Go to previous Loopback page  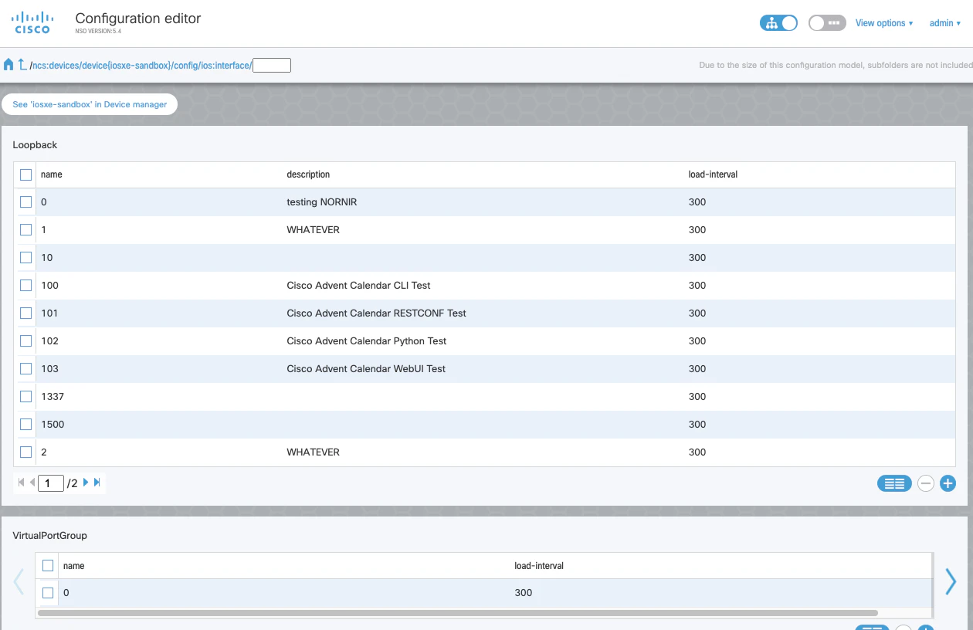click(x=32, y=483)
